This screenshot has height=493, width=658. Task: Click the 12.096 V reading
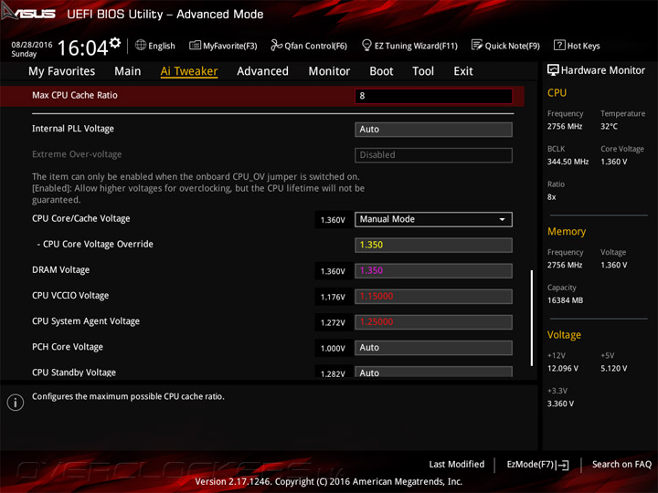(x=563, y=368)
